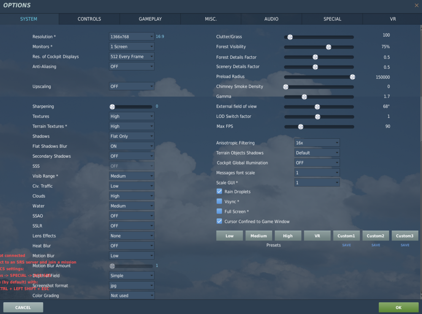
Task: Apply the Low preset
Action: click(230, 235)
